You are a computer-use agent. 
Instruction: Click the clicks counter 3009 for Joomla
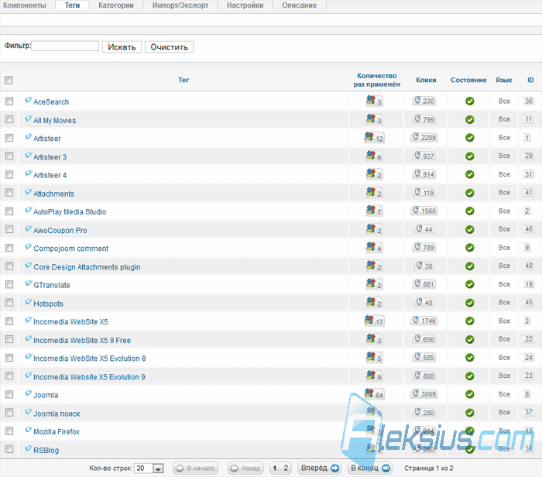(x=424, y=393)
